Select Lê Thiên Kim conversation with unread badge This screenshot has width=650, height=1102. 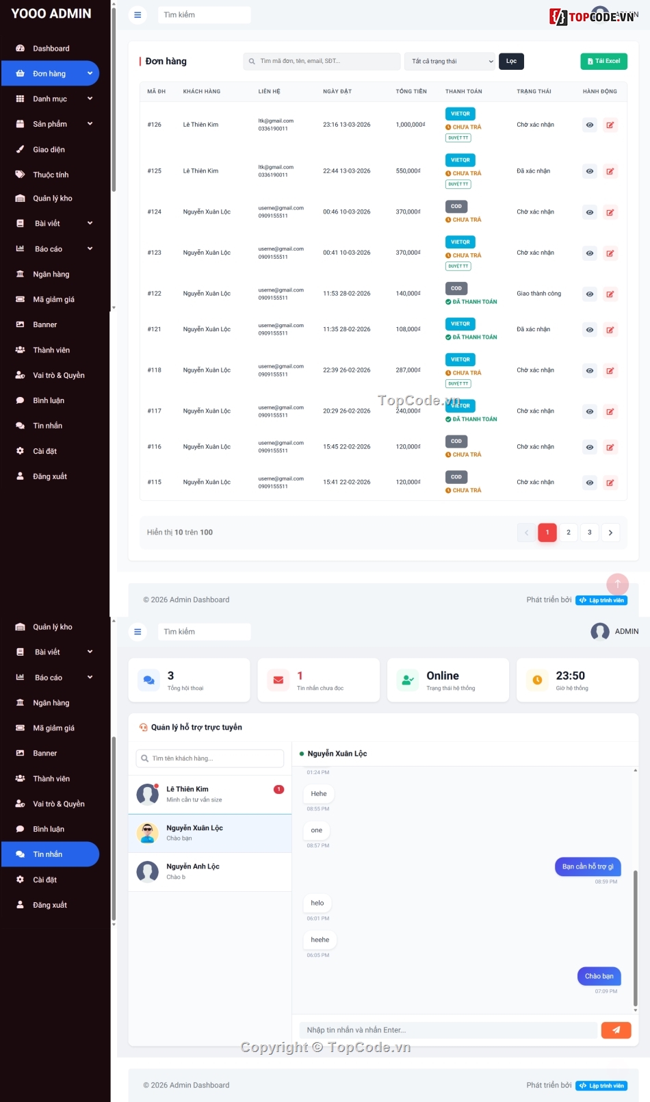pyautogui.click(x=210, y=795)
